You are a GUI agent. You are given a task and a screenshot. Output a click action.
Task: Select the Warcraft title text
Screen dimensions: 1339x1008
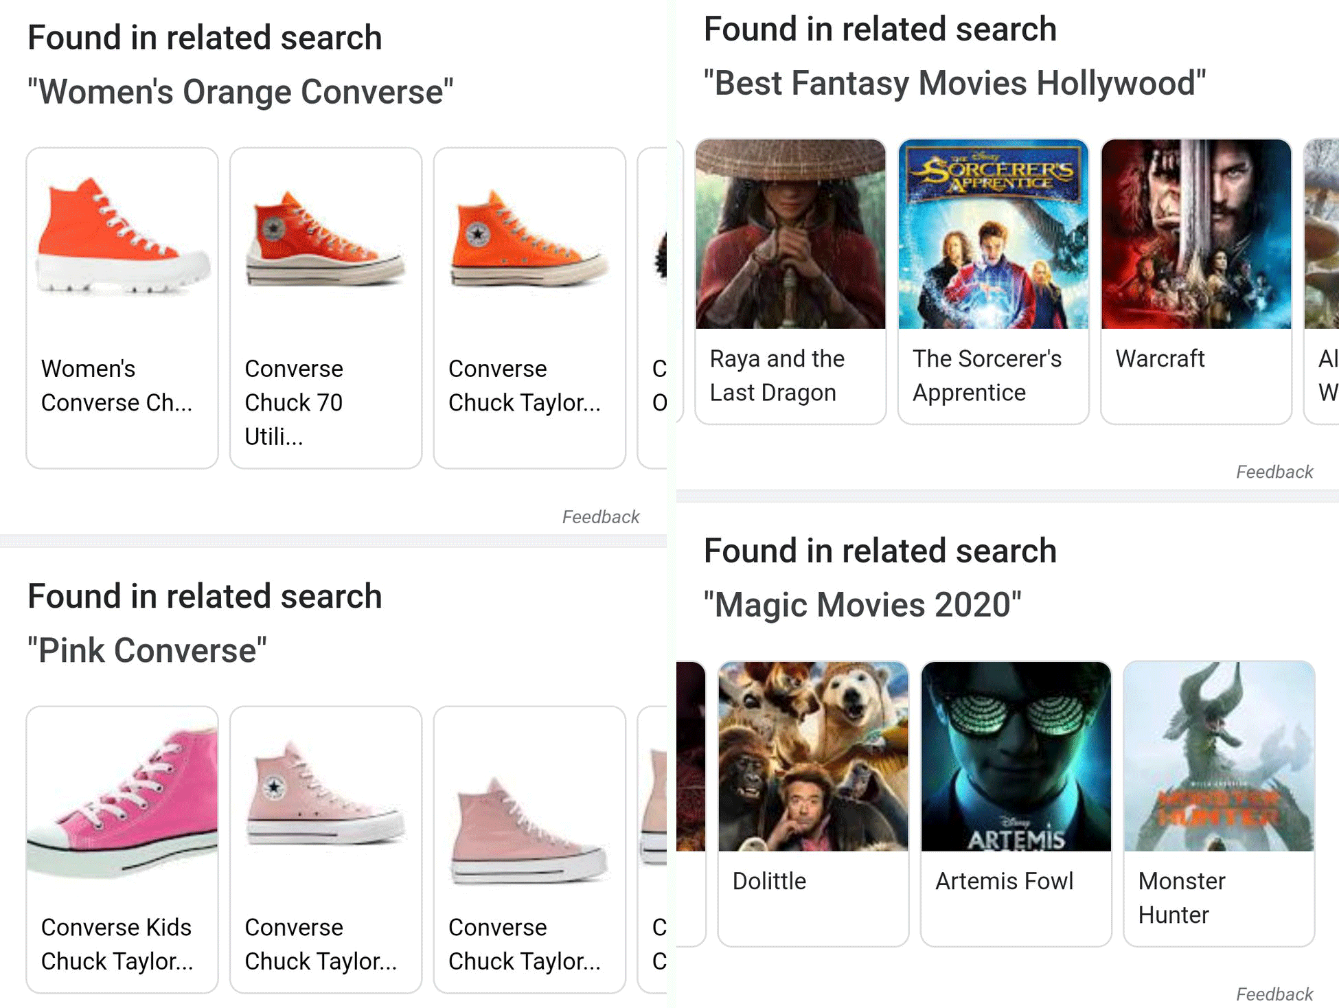coord(1160,358)
